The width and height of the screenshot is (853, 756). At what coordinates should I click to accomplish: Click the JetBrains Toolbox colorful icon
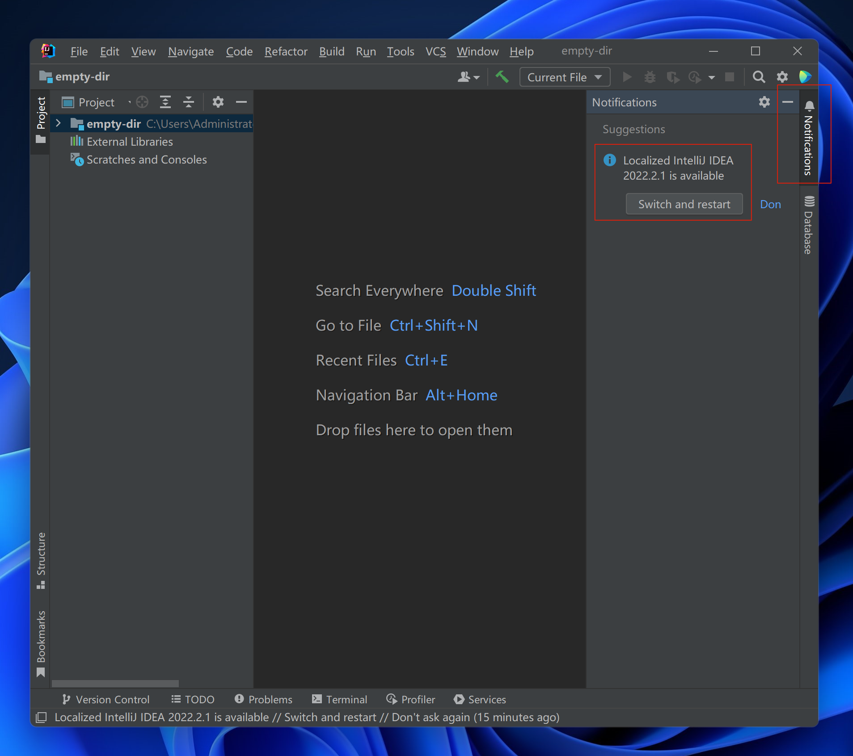pos(806,77)
